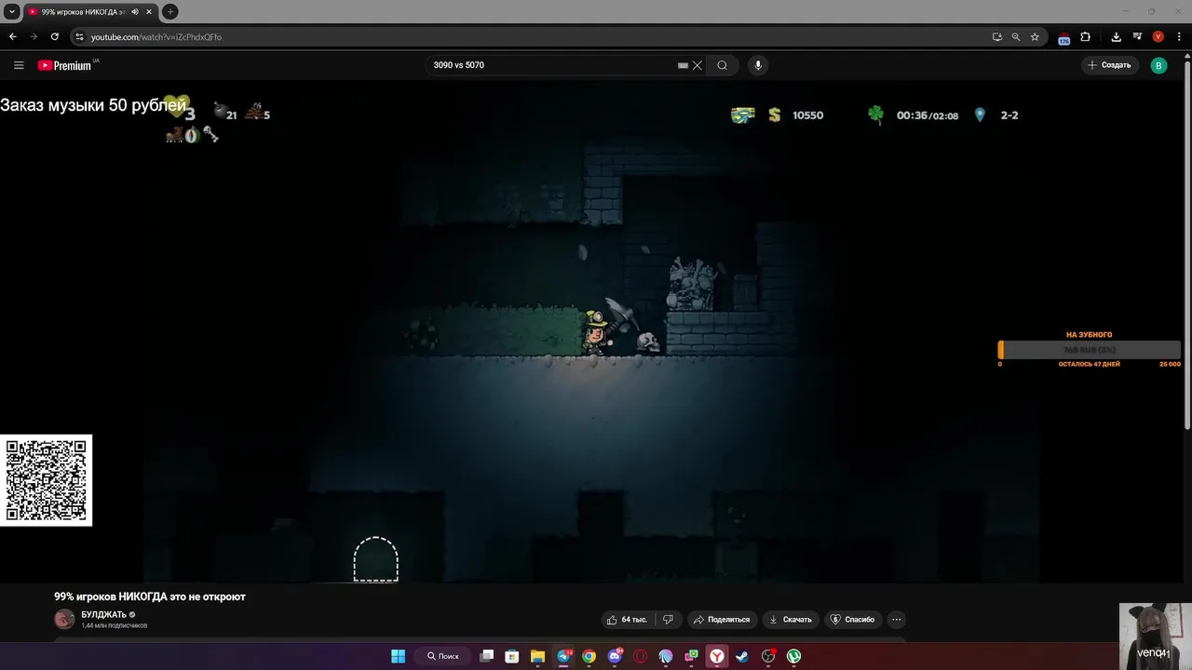Dislike the video with the thumbs-down button
Image resolution: width=1192 pixels, height=670 pixels.
click(x=668, y=620)
